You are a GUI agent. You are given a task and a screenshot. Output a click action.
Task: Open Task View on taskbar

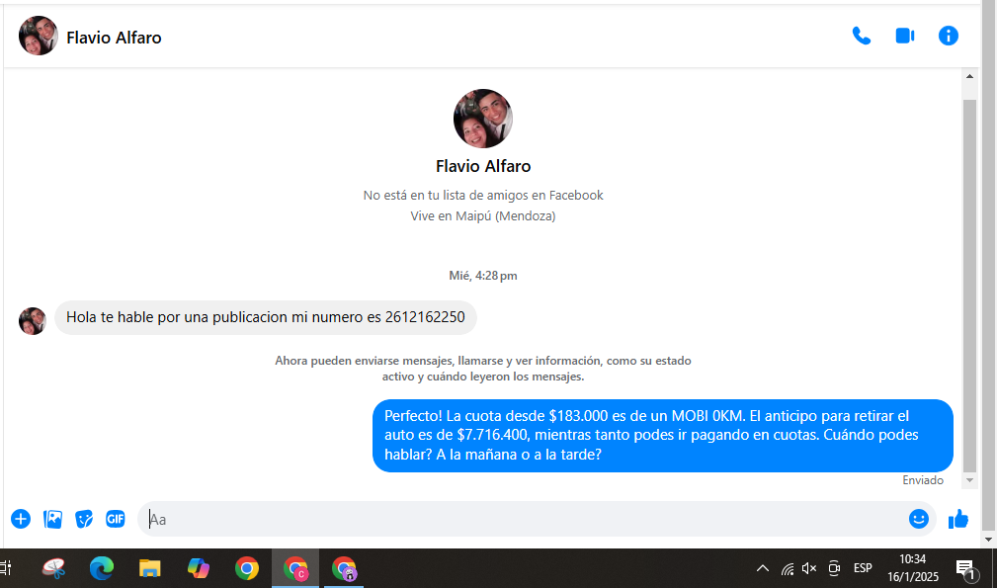[x=6, y=568]
